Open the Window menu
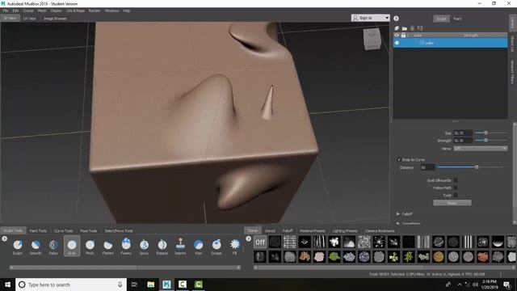 [x=111, y=11]
